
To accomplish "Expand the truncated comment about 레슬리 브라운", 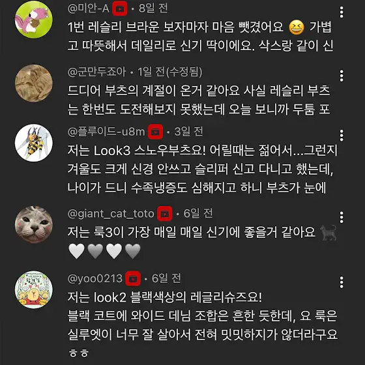I will [200, 36].
